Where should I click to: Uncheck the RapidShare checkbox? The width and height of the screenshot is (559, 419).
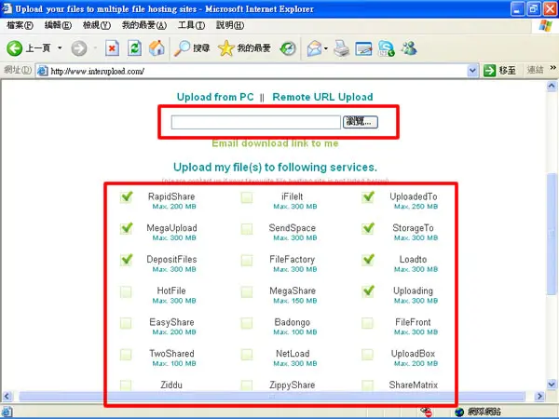(x=126, y=197)
